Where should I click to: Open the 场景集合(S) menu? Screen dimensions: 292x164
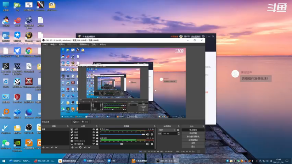[84, 44]
